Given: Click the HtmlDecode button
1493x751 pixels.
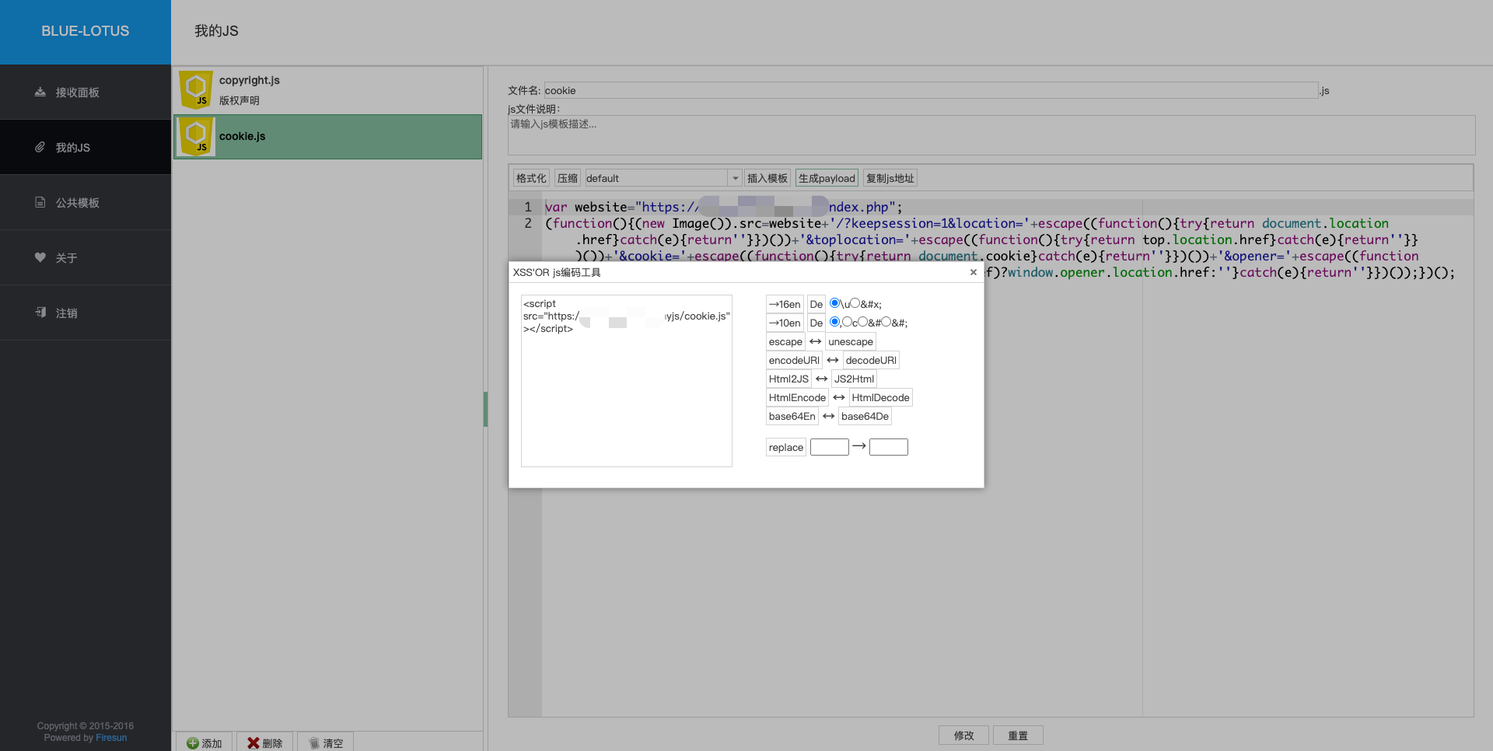Looking at the screenshot, I should tap(880, 397).
